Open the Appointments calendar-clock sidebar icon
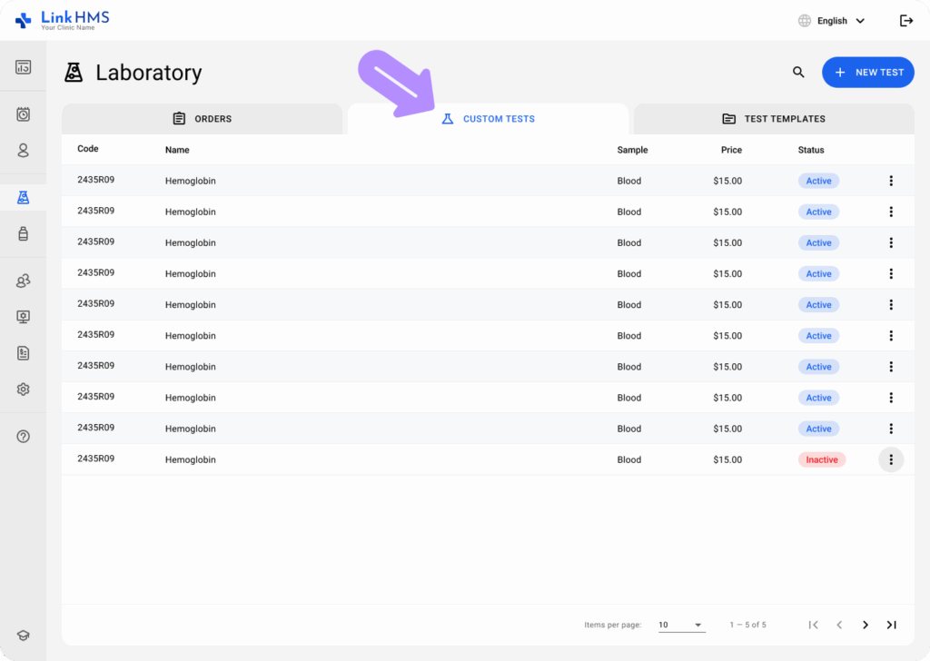Screen dimensions: 930x661 pyautogui.click(x=23, y=113)
